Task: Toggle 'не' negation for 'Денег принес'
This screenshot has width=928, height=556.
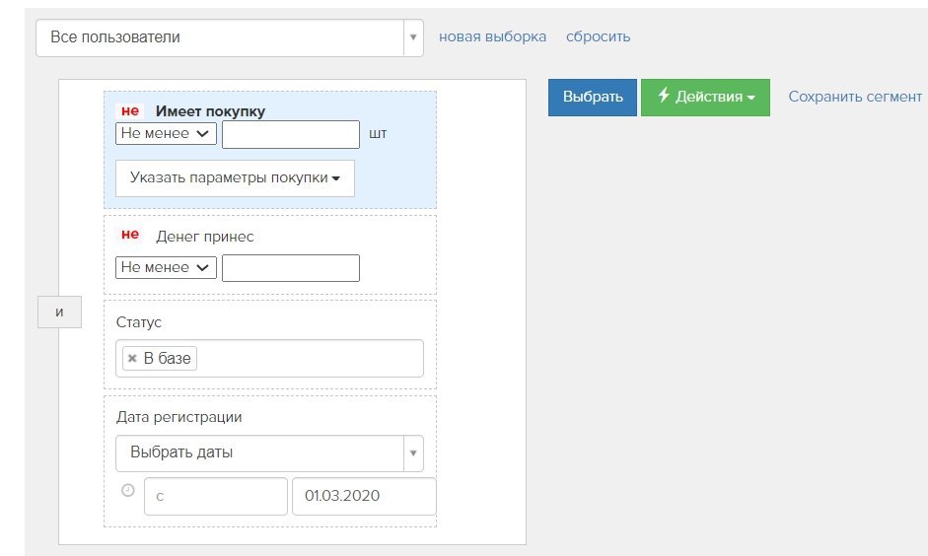Action: pos(130,235)
